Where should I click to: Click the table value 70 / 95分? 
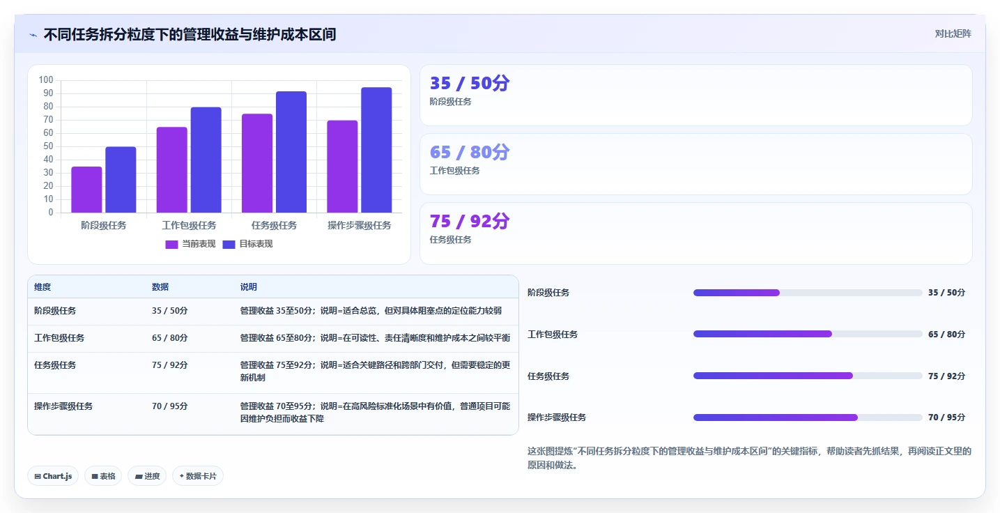click(169, 406)
